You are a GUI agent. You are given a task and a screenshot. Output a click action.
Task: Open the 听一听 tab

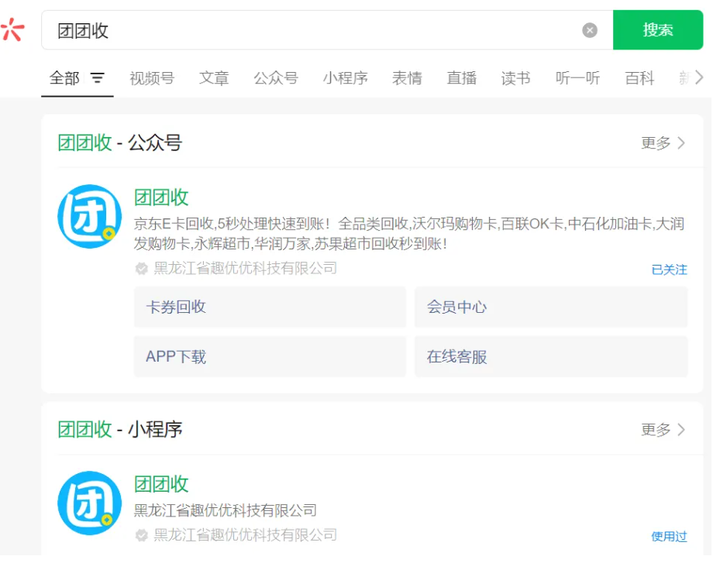(x=578, y=78)
